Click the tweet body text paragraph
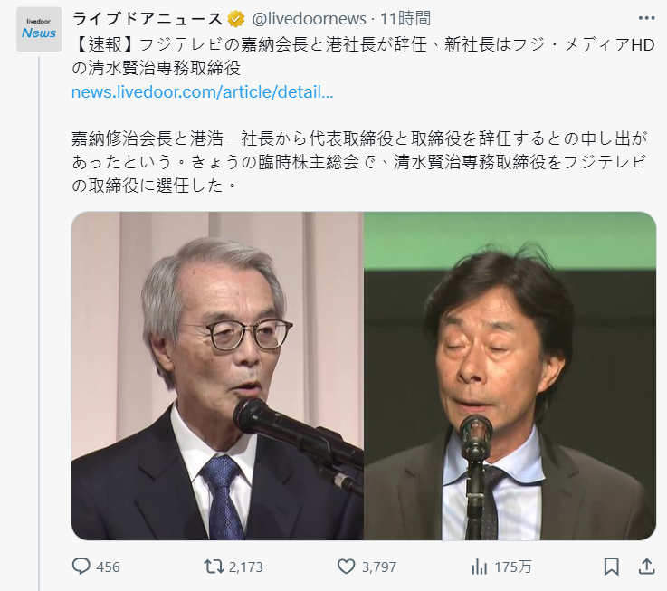The width and height of the screenshot is (667, 591). coord(360,162)
